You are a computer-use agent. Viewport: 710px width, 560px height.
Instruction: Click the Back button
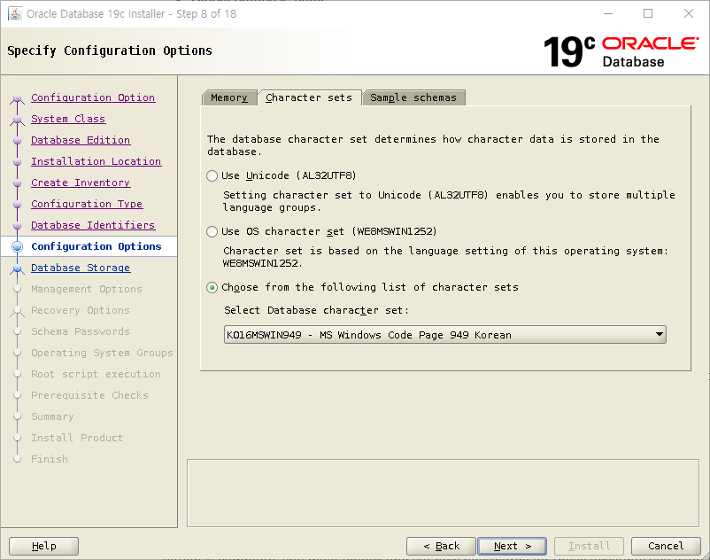coord(441,546)
